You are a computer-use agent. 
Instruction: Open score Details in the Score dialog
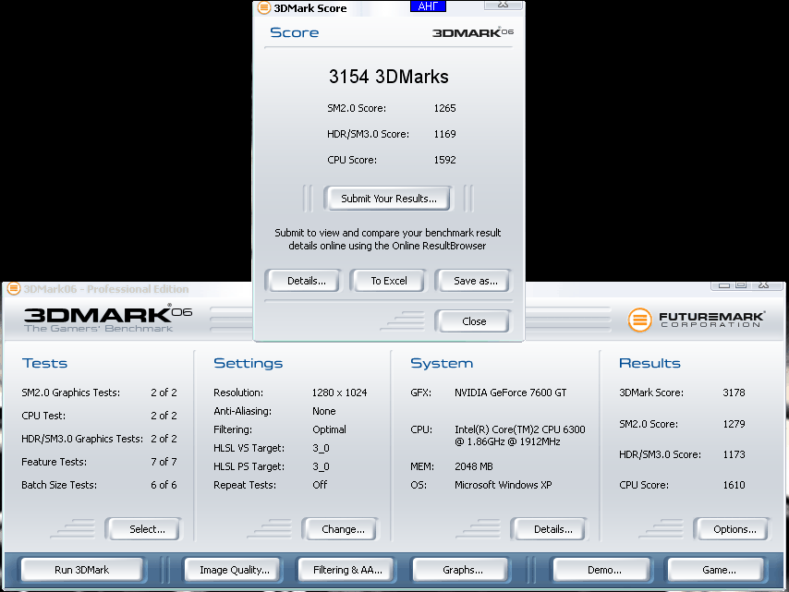(306, 281)
